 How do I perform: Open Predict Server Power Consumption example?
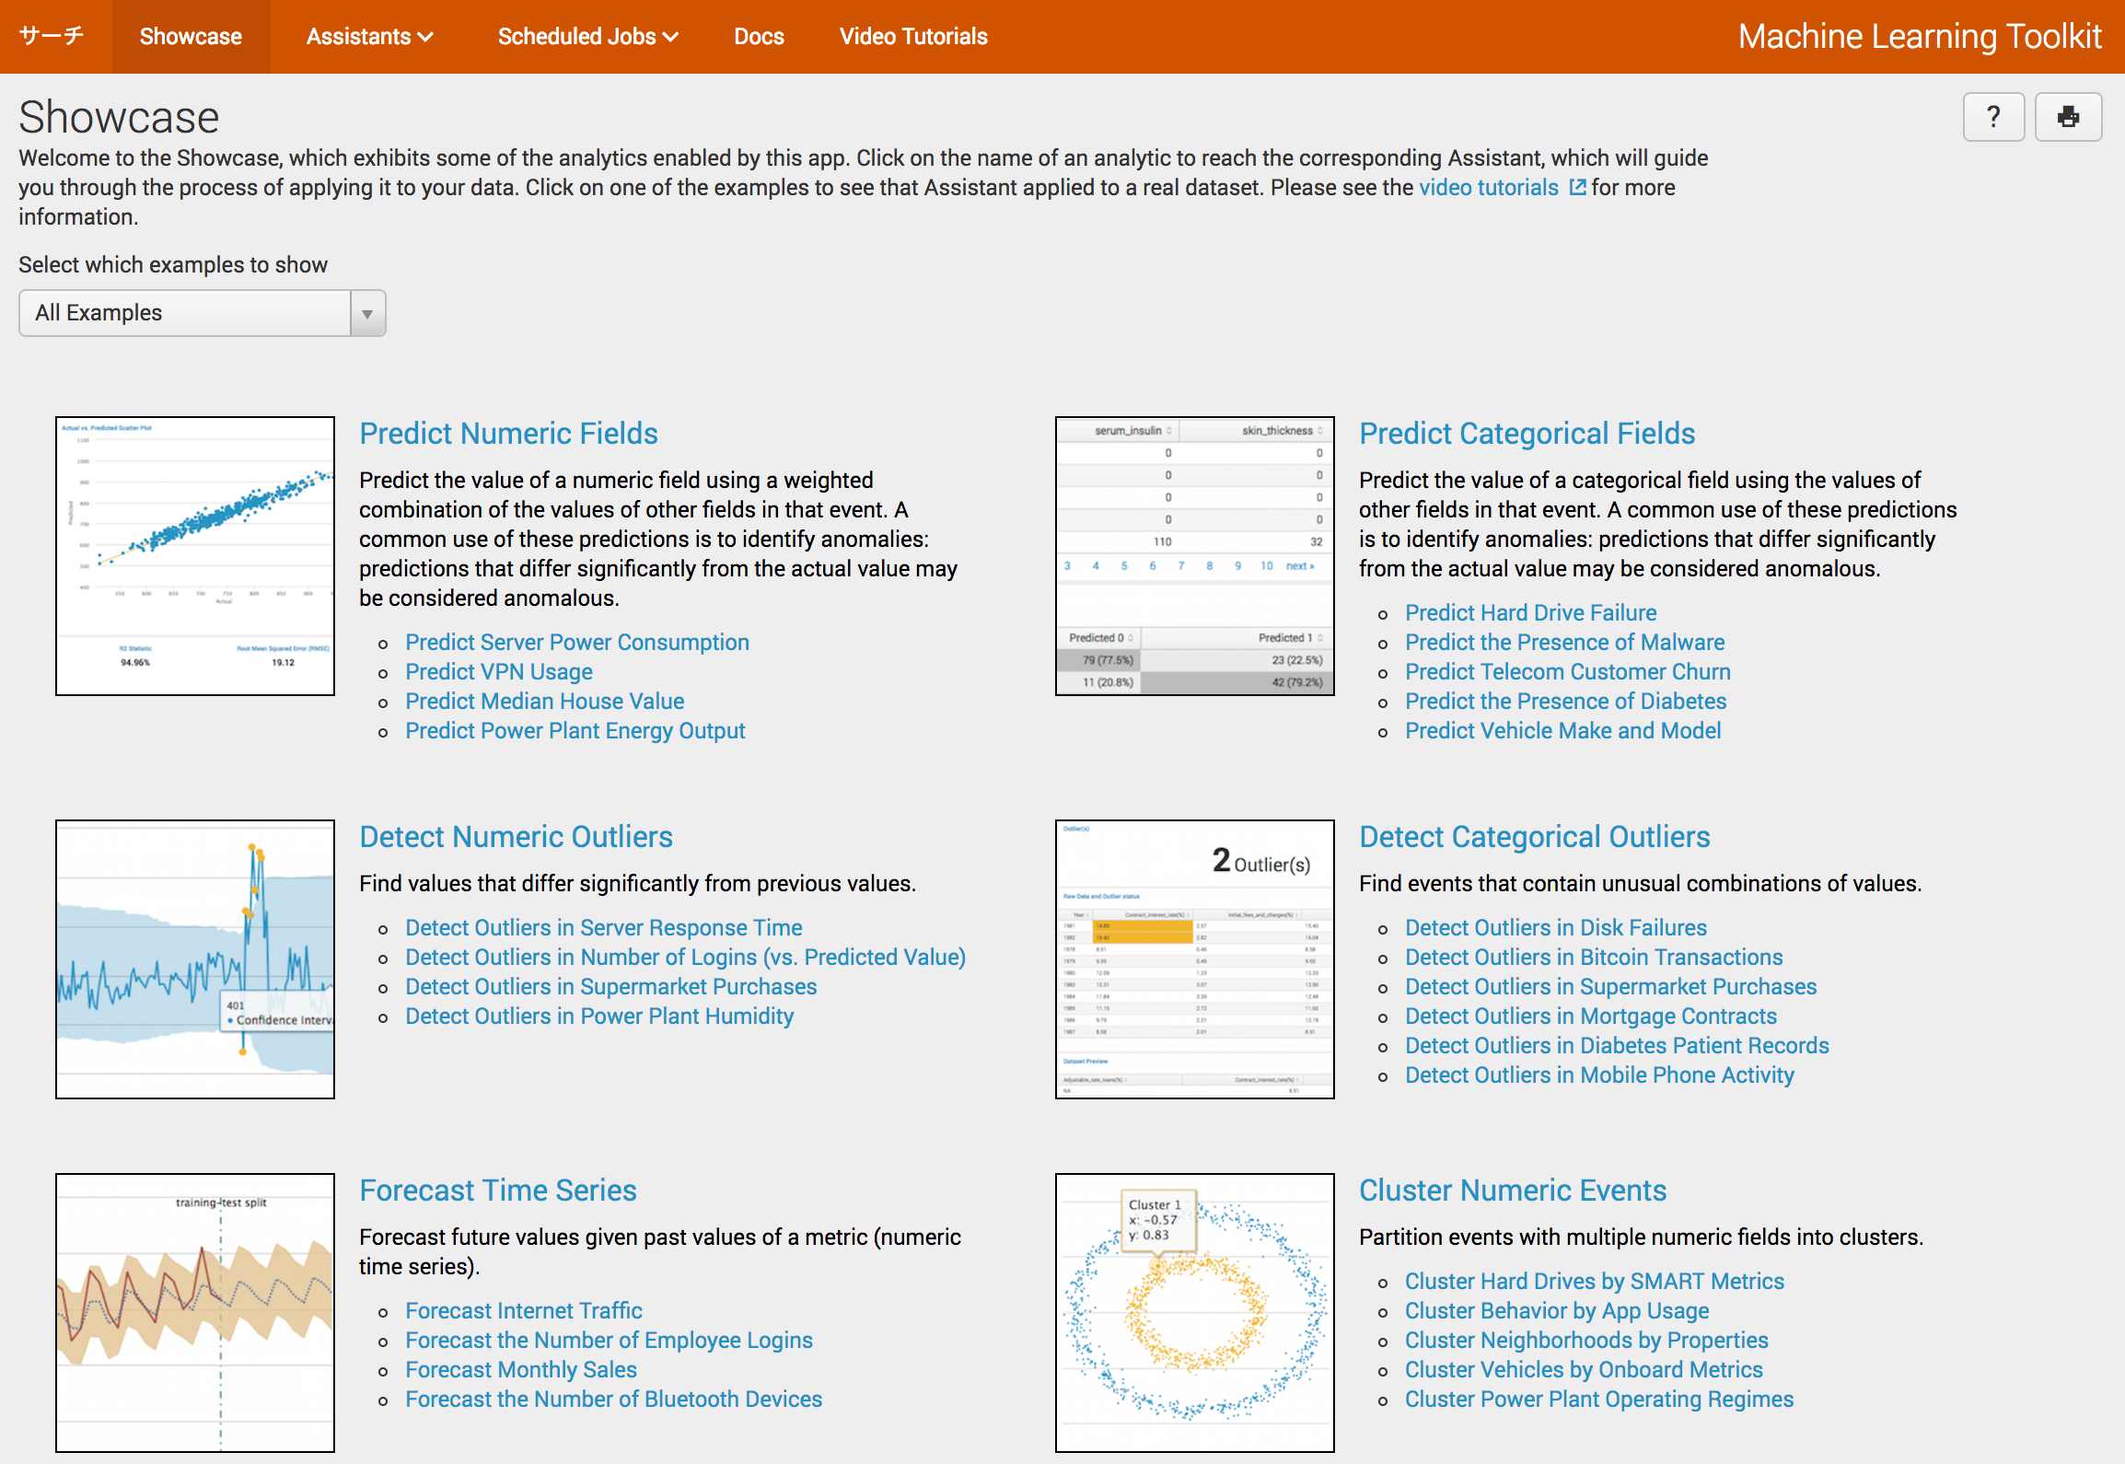click(576, 643)
